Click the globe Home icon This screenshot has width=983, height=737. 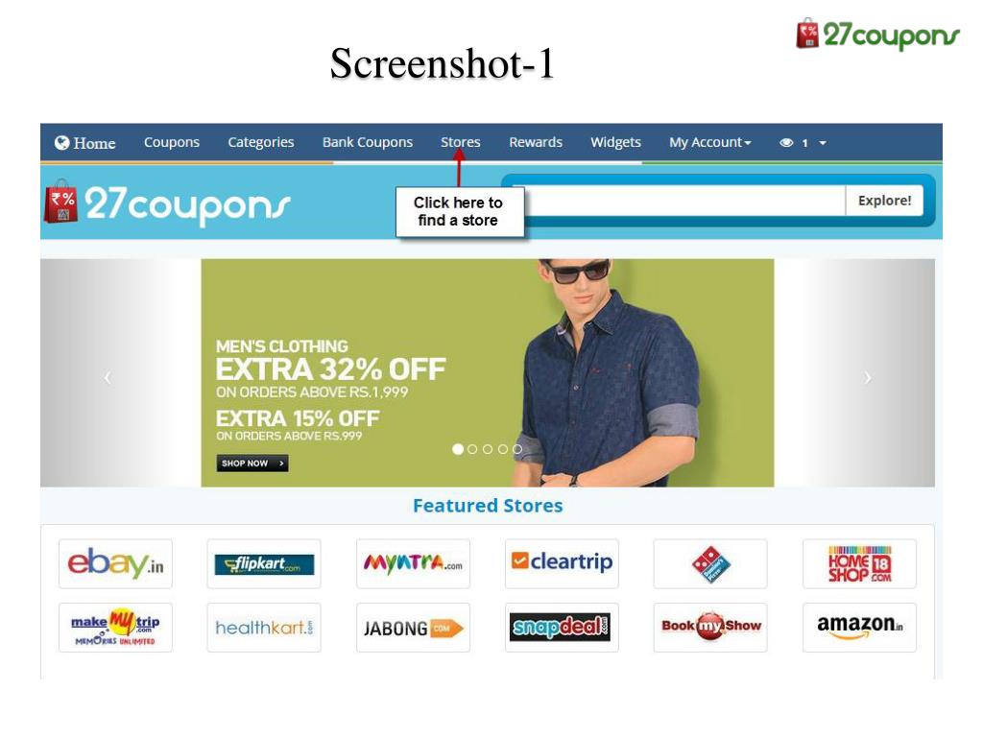click(x=61, y=143)
